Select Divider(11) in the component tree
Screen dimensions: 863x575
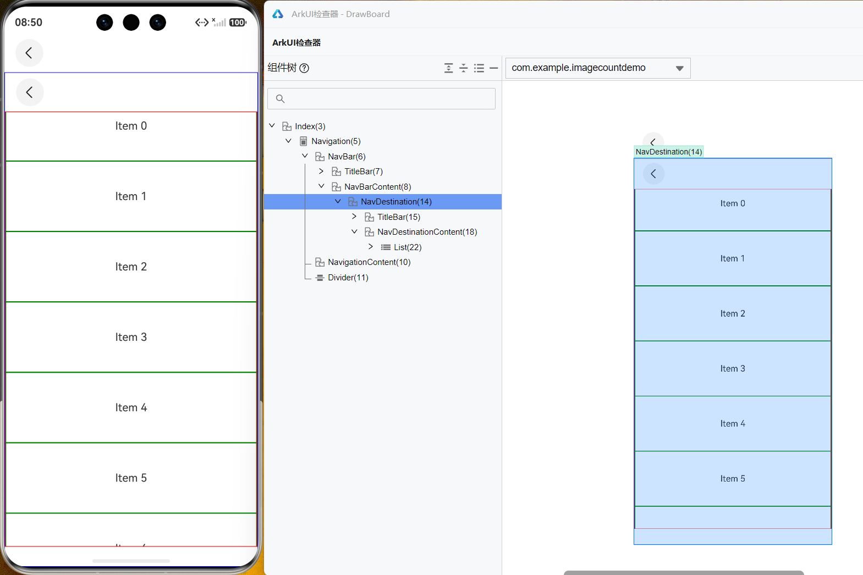click(x=348, y=278)
